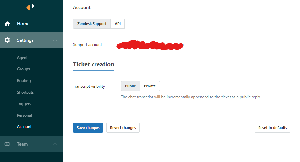The height and width of the screenshot is (162, 300).
Task: Collapse the Team section chevron
Action: pos(55,144)
